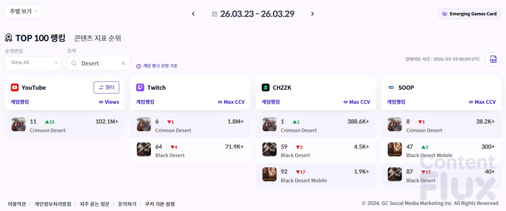Open 게임 랭크 선정 기준 help link
Screen dimensions: 506x211
157,66
